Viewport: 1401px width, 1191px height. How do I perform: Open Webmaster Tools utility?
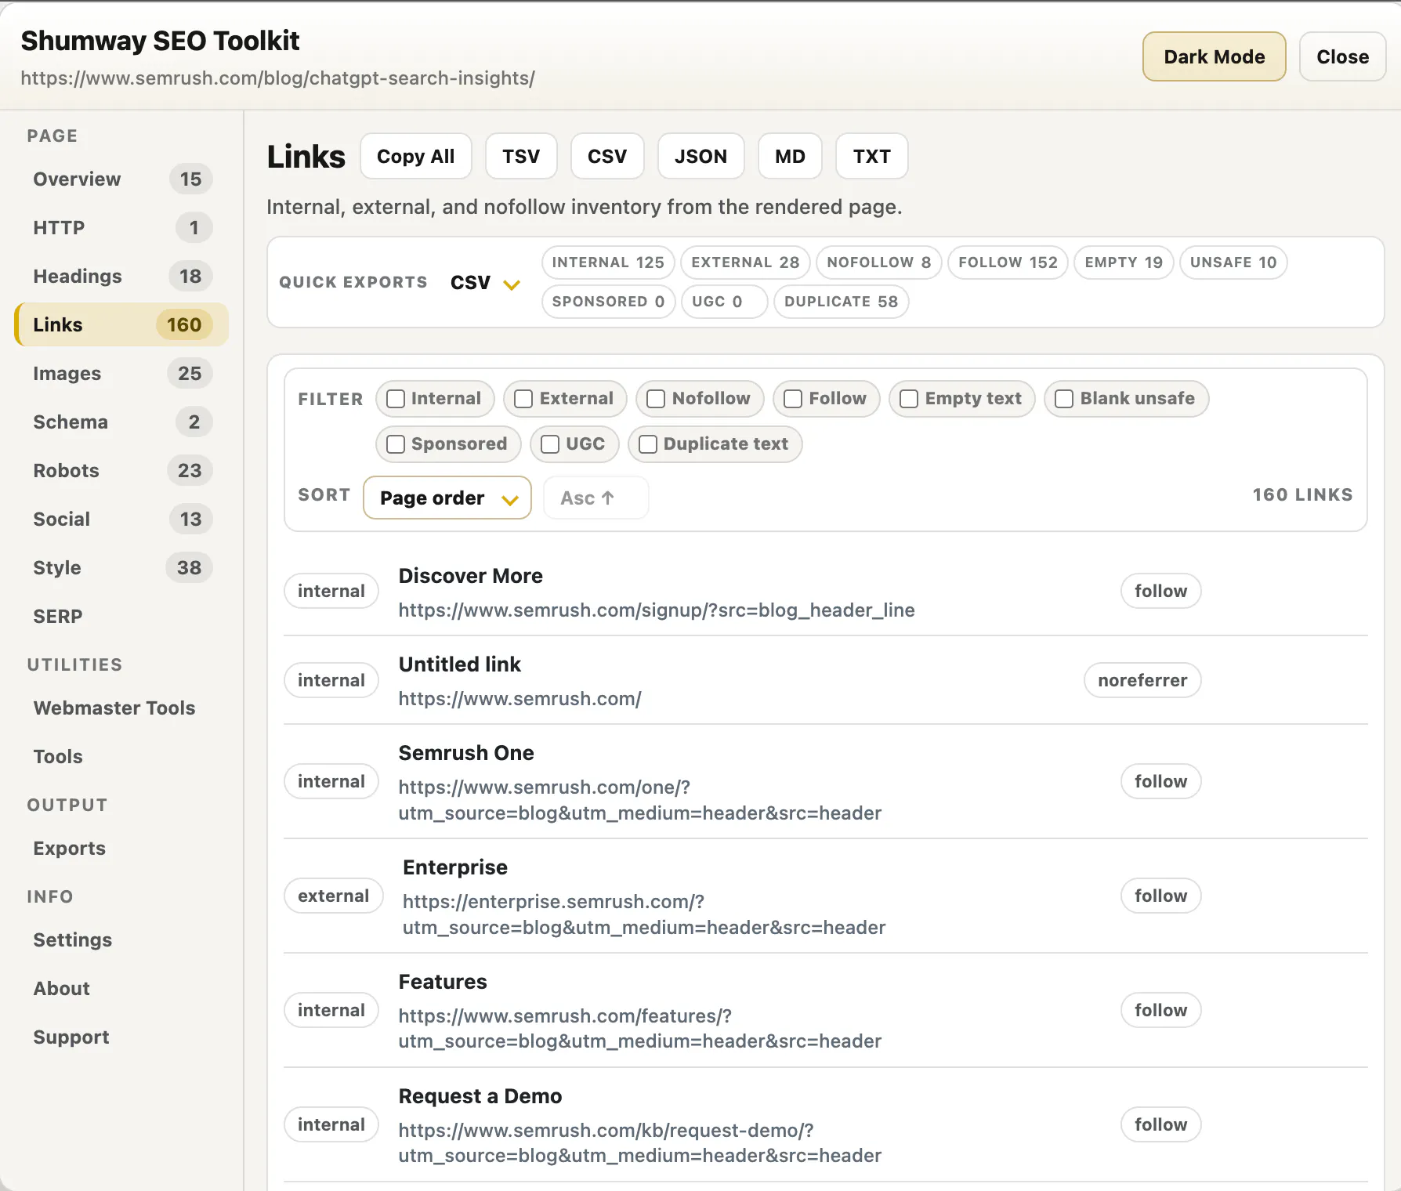pos(121,708)
